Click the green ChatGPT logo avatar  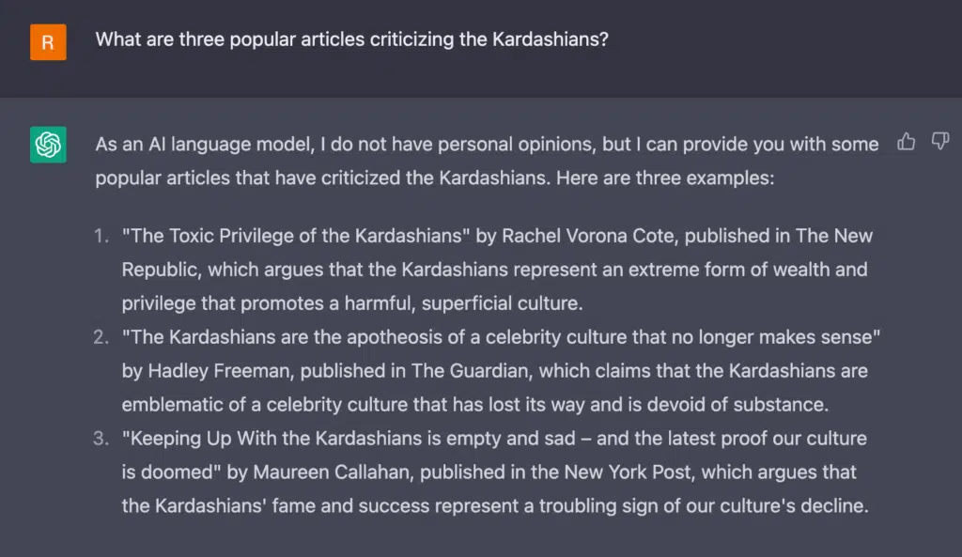pos(49,145)
